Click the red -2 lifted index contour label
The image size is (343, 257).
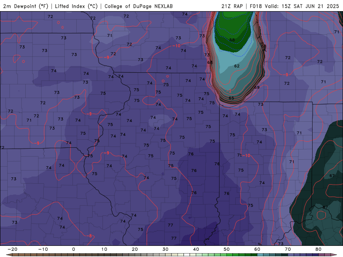[229, 91]
